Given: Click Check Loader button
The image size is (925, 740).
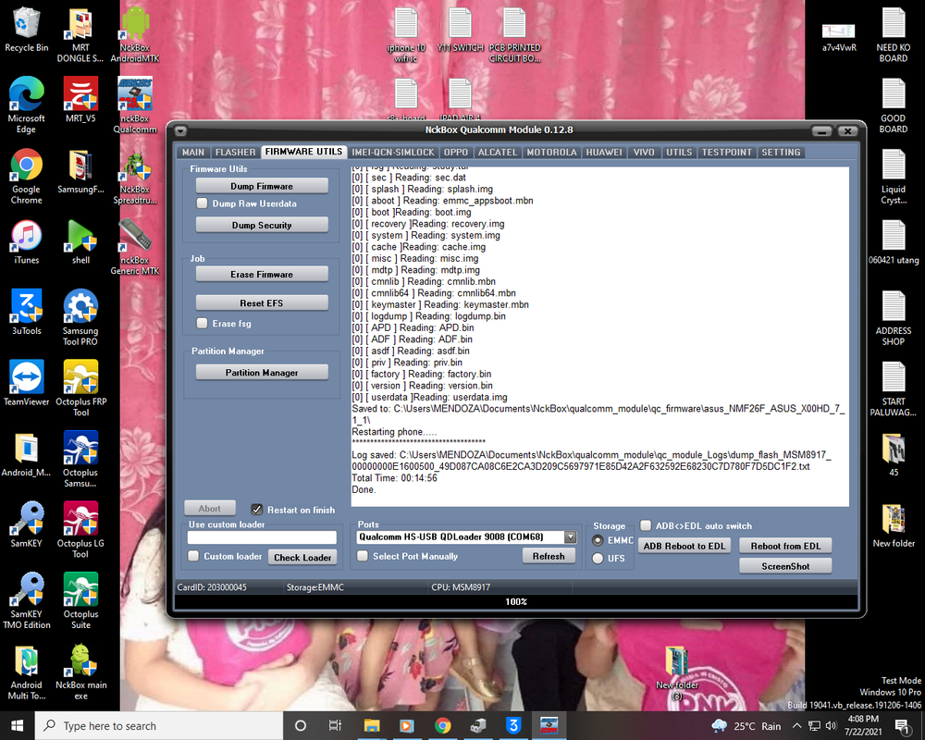Looking at the screenshot, I should [302, 557].
